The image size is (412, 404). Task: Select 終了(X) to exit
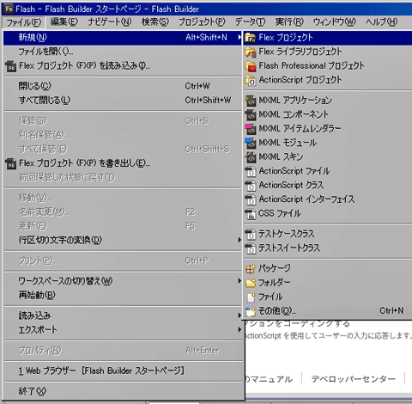coord(123,391)
